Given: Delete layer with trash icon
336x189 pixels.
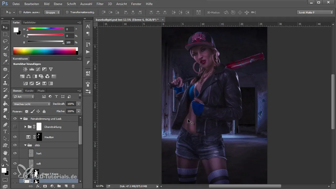Looking at the screenshot, I should tap(73, 186).
